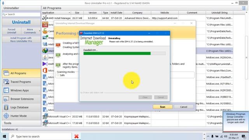Click Cancel in the Revo uninstall dialog

coord(184,107)
